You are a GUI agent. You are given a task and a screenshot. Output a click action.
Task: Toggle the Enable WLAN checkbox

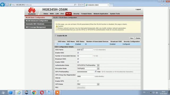click(56, 36)
